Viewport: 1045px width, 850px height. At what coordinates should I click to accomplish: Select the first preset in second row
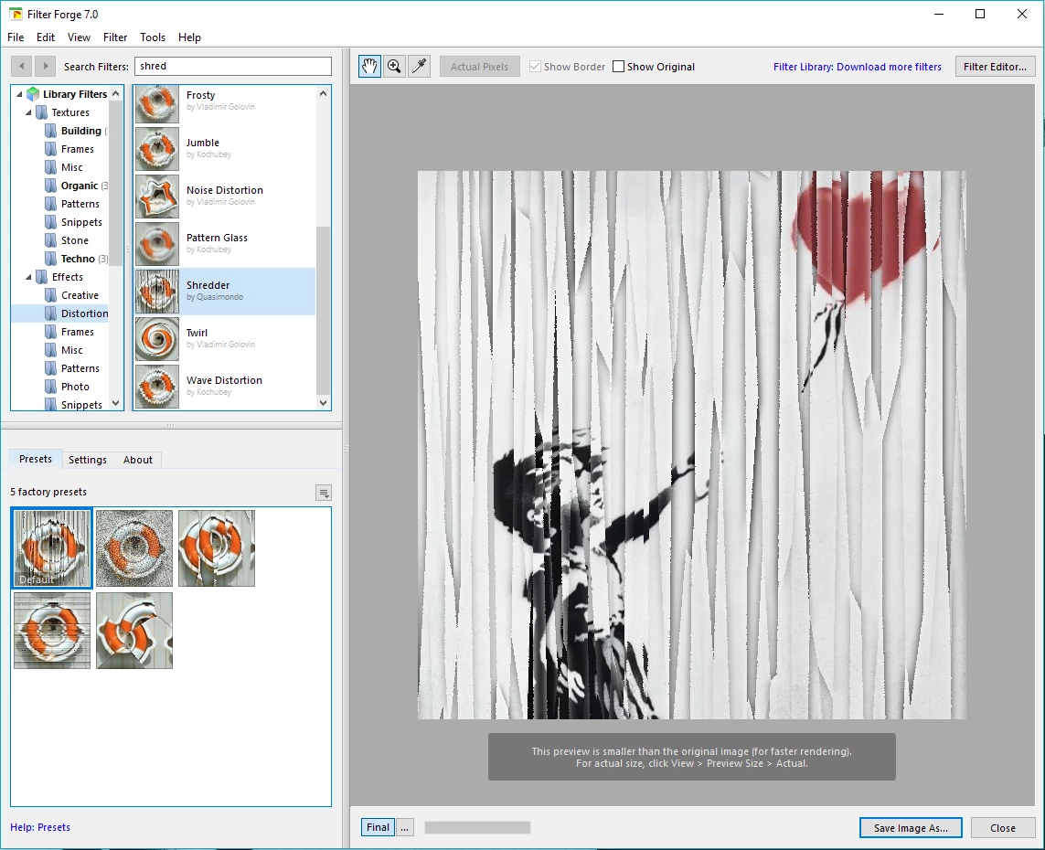(x=52, y=631)
